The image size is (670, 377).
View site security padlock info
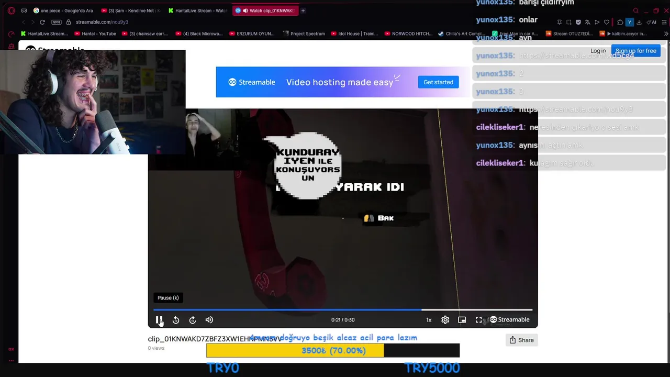tap(69, 22)
